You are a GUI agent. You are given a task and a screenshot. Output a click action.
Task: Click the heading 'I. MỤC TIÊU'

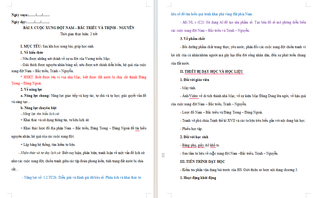point(31,46)
